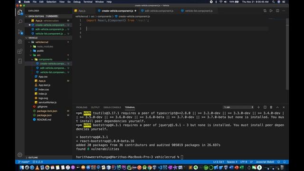304x171 pixels.
Task: Open the Terminal menu in menu bar
Action: (88, 2)
